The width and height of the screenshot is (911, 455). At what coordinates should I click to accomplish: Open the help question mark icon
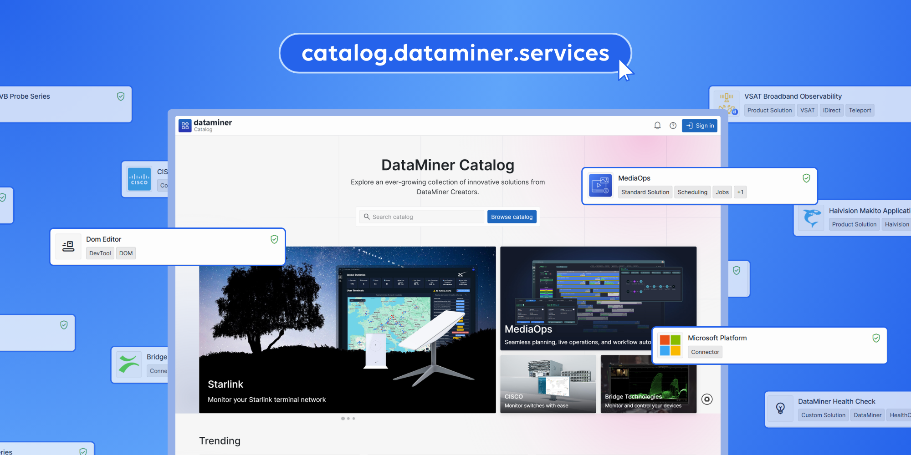point(673,126)
